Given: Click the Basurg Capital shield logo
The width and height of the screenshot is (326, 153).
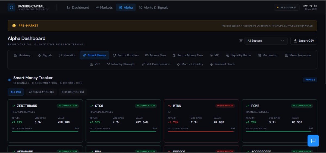Looking at the screenshot, I should click(x=11, y=8).
